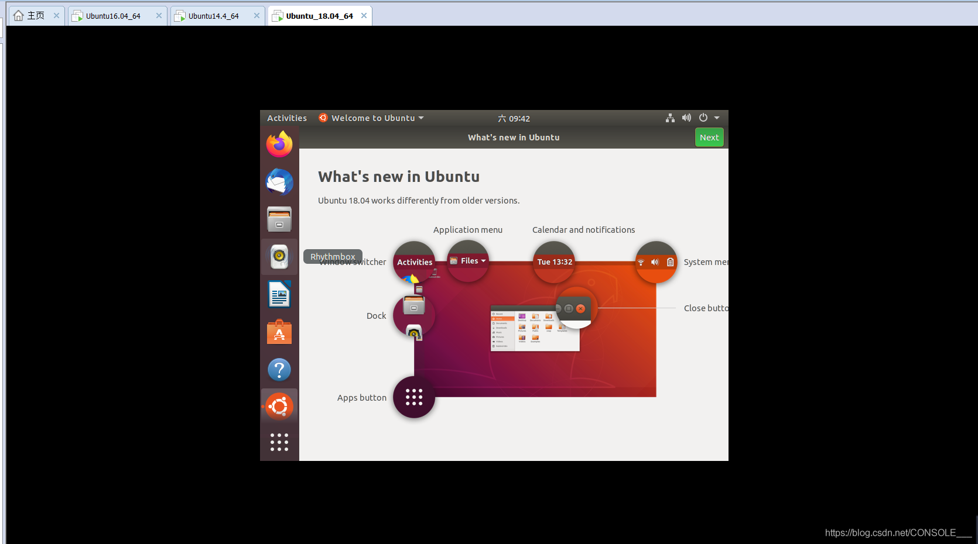Image resolution: width=978 pixels, height=544 pixels.
Task: Open the Welcome to Ubuntu app menu
Action: pos(371,118)
